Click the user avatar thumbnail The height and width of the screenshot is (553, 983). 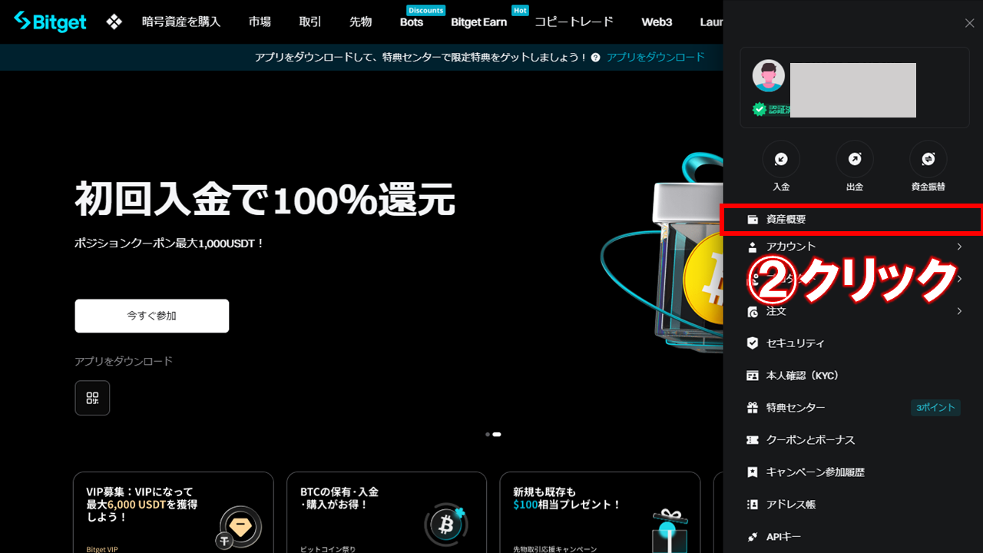point(768,76)
